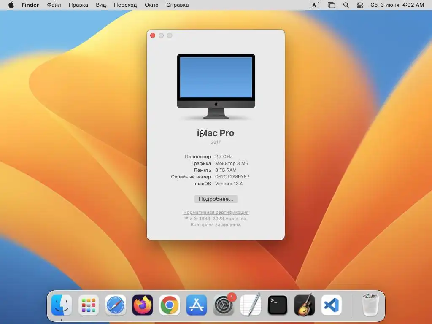Open Stage Manager windows icon in menu bar

331,5
